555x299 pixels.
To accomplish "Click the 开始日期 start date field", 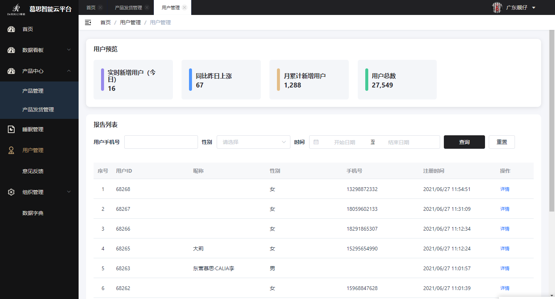I will (x=344, y=142).
